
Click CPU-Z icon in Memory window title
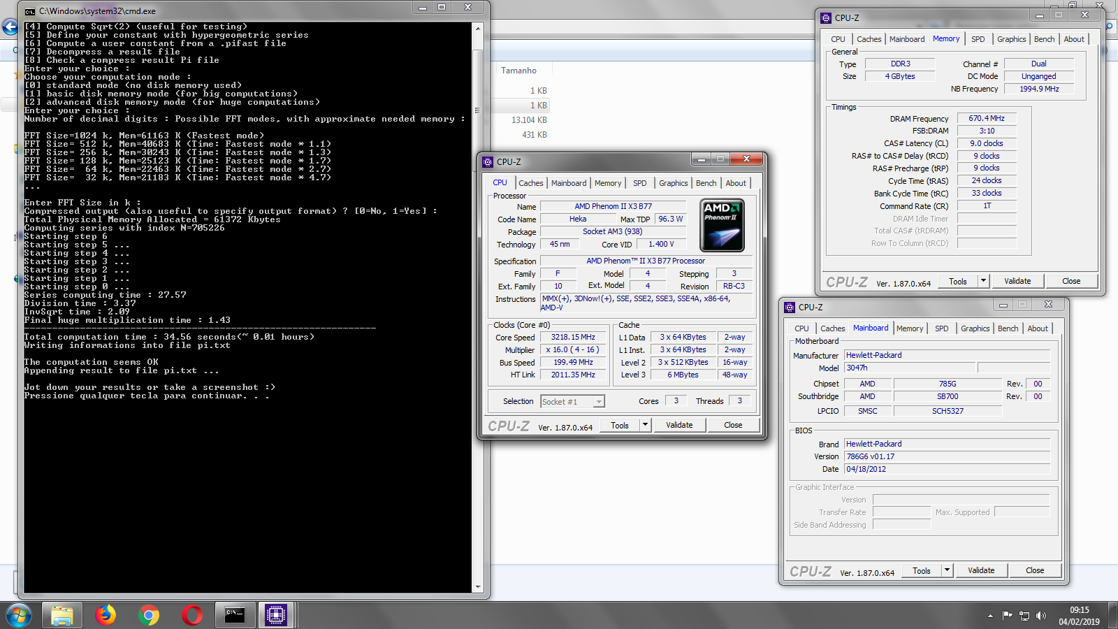[x=826, y=18]
